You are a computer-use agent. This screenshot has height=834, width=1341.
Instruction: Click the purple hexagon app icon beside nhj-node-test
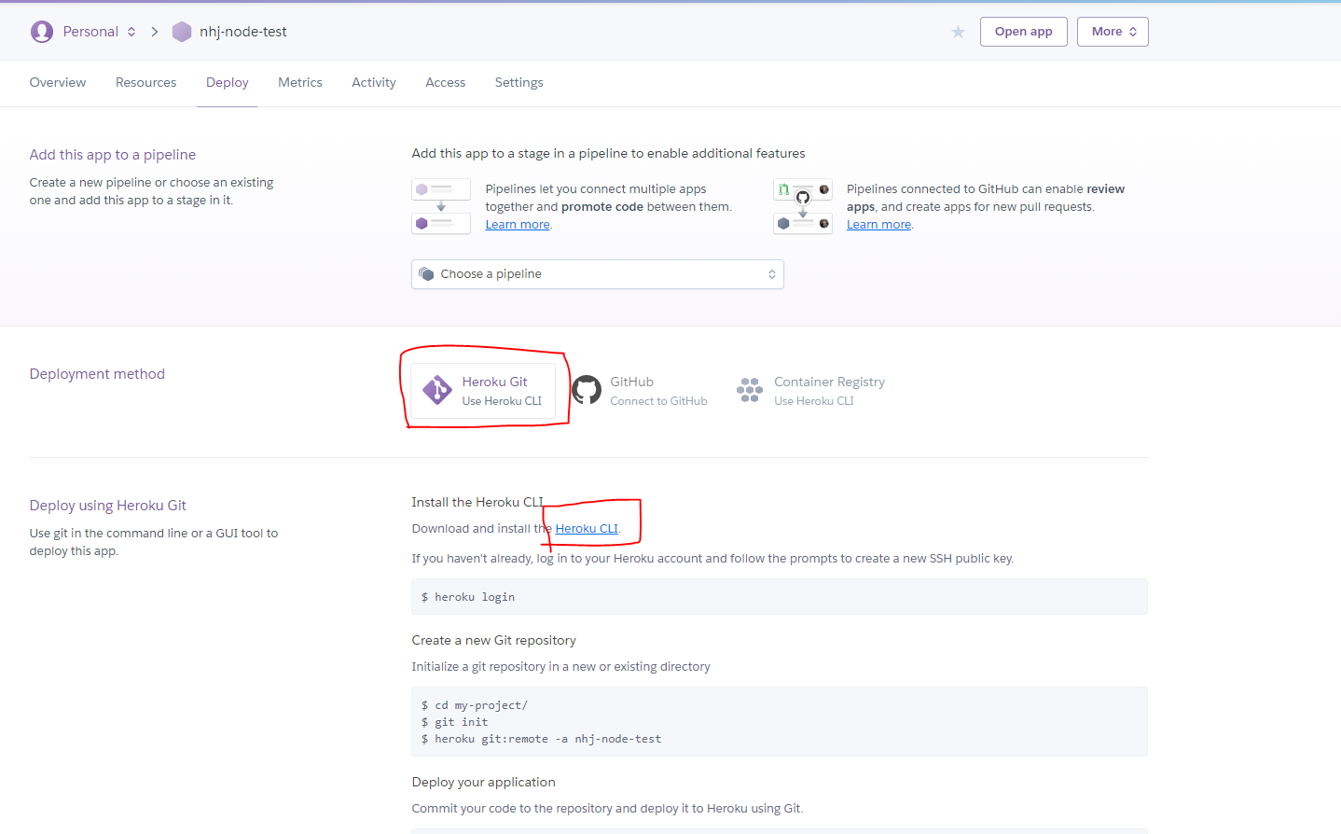point(182,32)
